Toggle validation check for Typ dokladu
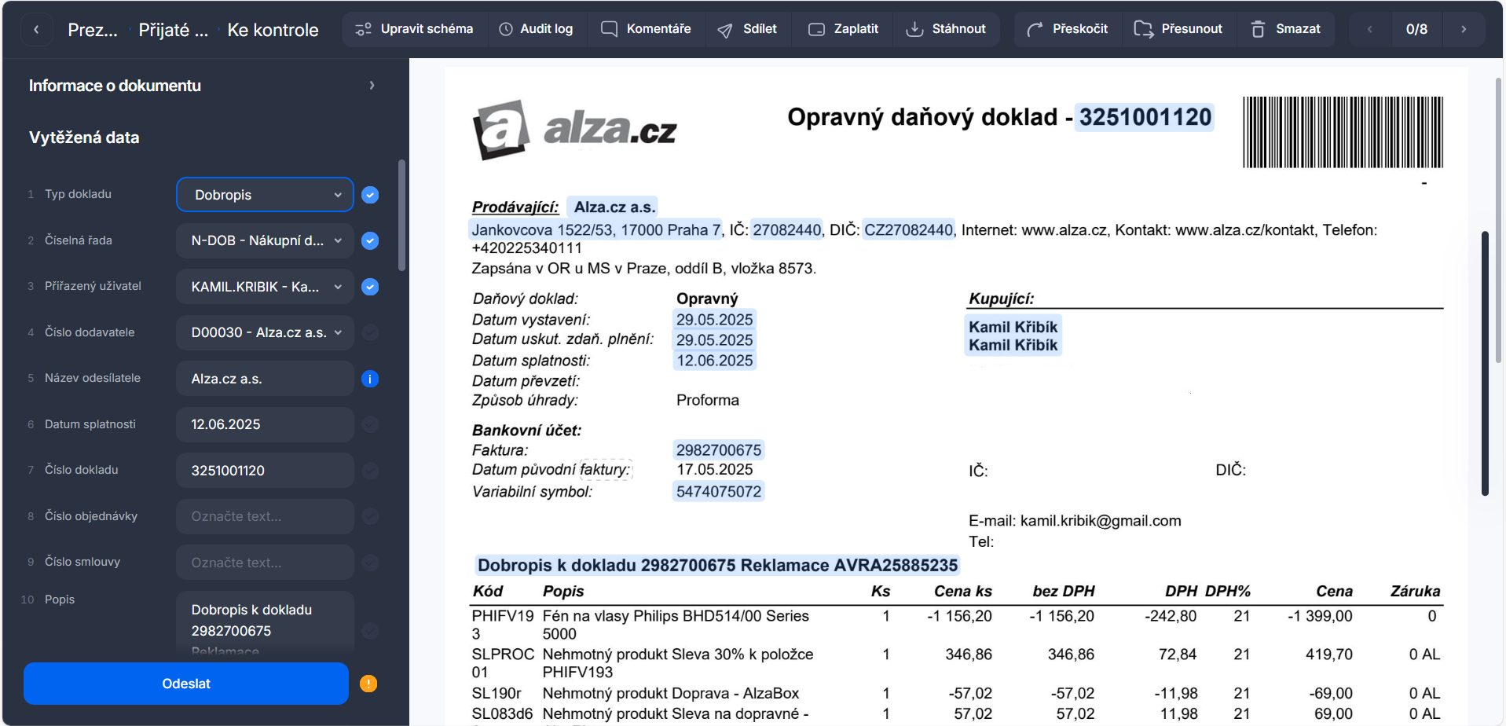Screen dimensions: 1506x726 coord(370,195)
